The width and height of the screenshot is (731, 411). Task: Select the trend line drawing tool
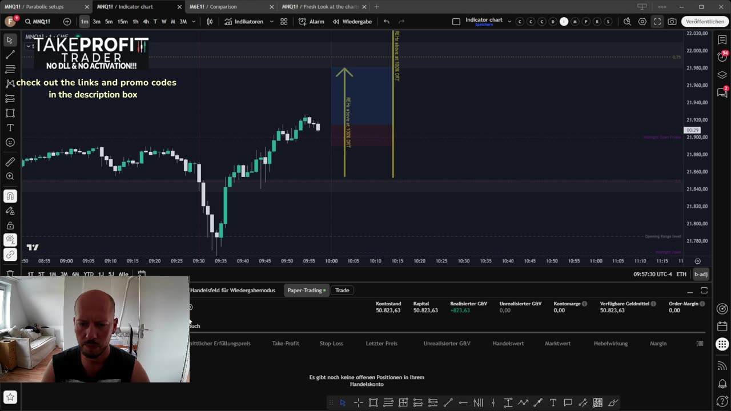(10, 55)
